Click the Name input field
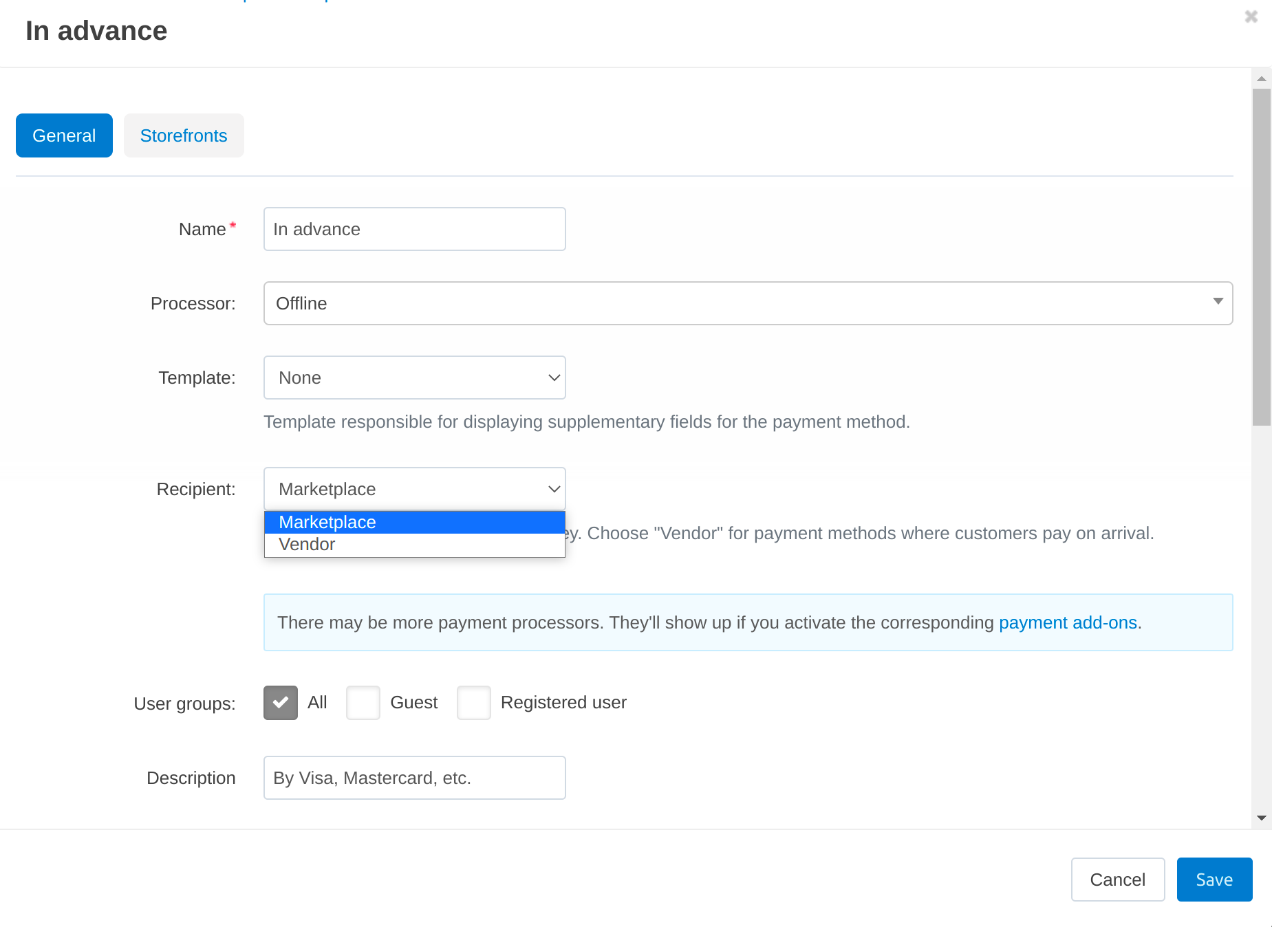This screenshot has width=1272, height=927. 415,229
